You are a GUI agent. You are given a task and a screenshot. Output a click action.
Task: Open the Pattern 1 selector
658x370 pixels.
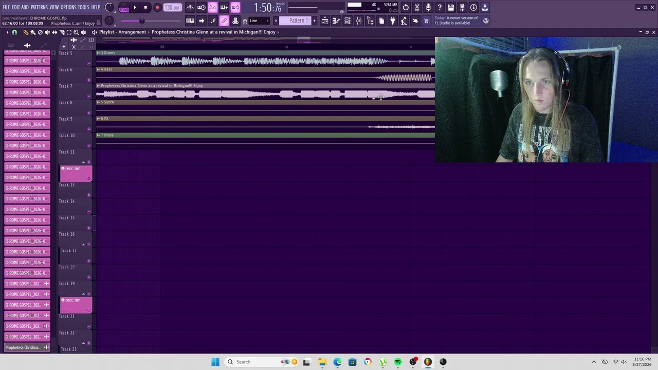point(296,21)
